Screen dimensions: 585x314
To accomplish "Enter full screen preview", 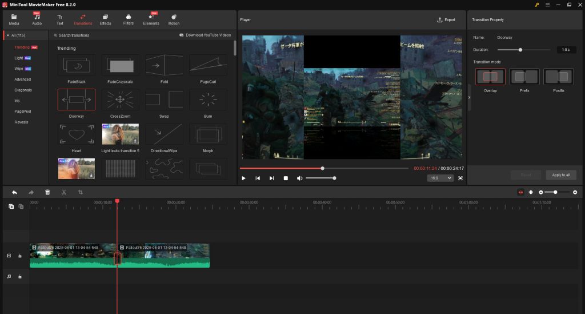I will tap(460, 178).
